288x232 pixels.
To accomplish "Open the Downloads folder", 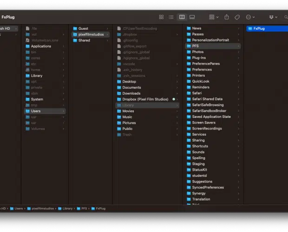I will [148, 93].
